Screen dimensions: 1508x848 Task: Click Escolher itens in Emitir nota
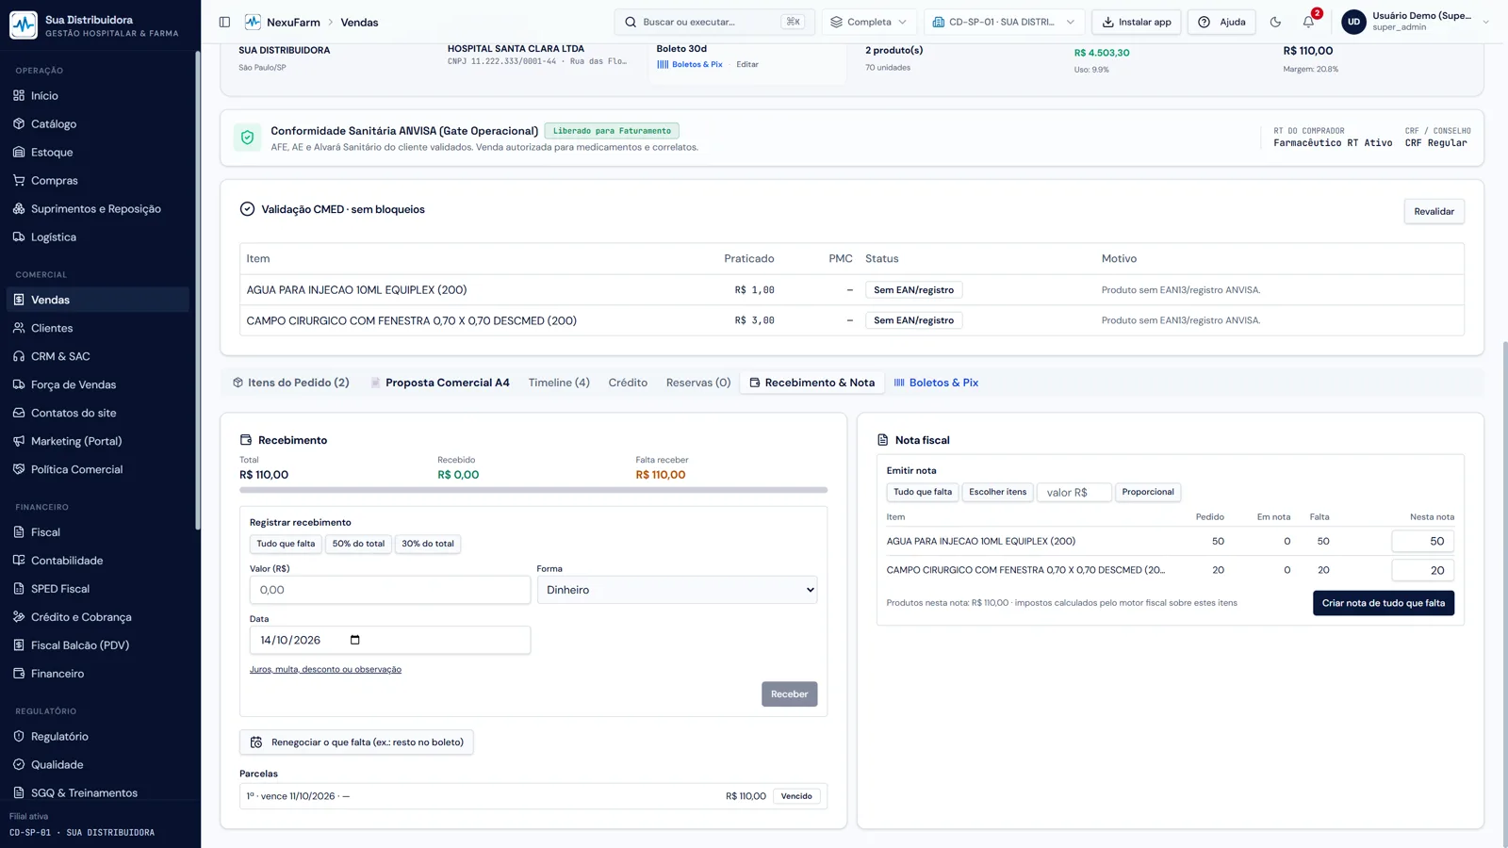[997, 492]
